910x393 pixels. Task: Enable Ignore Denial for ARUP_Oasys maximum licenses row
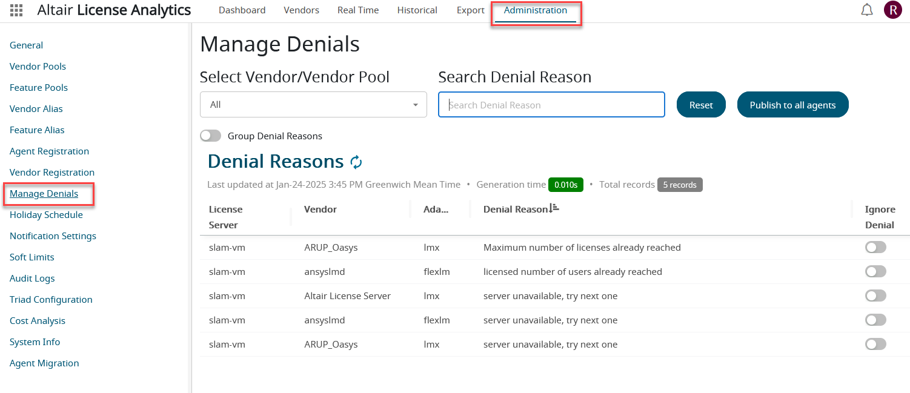[875, 247]
